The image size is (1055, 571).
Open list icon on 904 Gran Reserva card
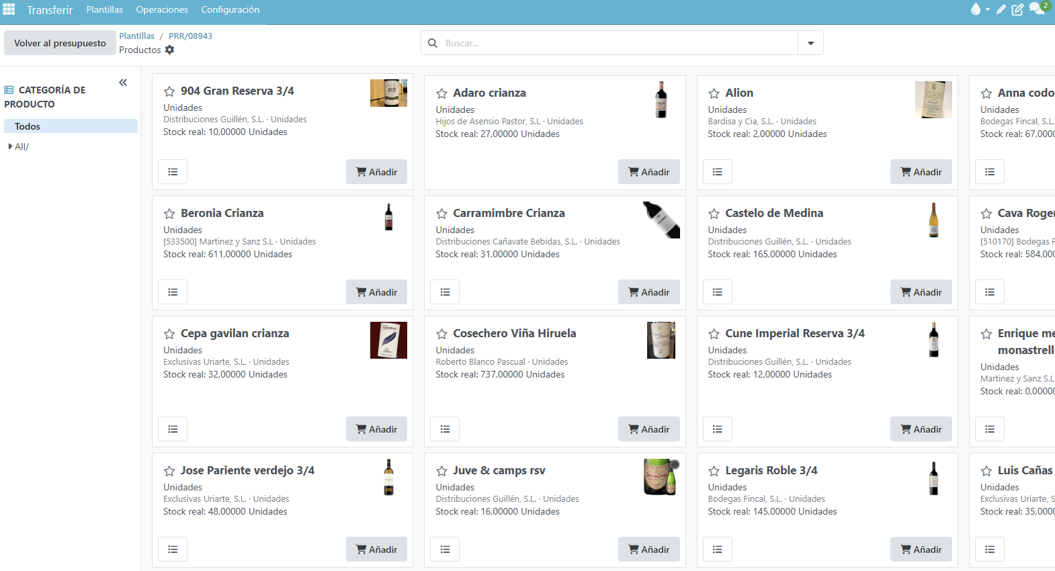(173, 172)
